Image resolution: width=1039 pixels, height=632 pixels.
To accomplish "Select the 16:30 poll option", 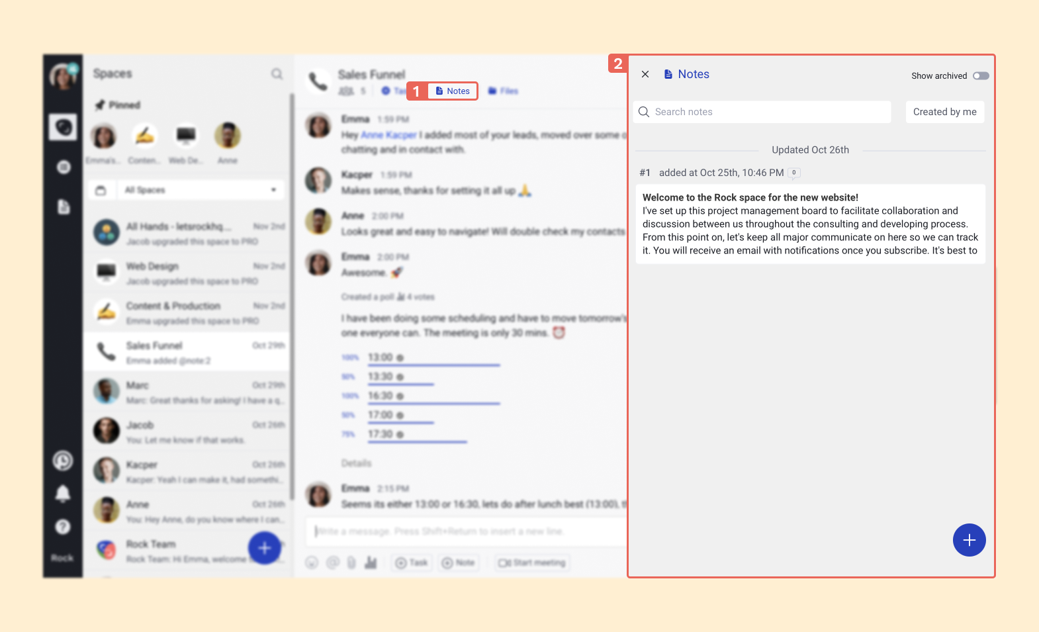I will click(x=381, y=396).
